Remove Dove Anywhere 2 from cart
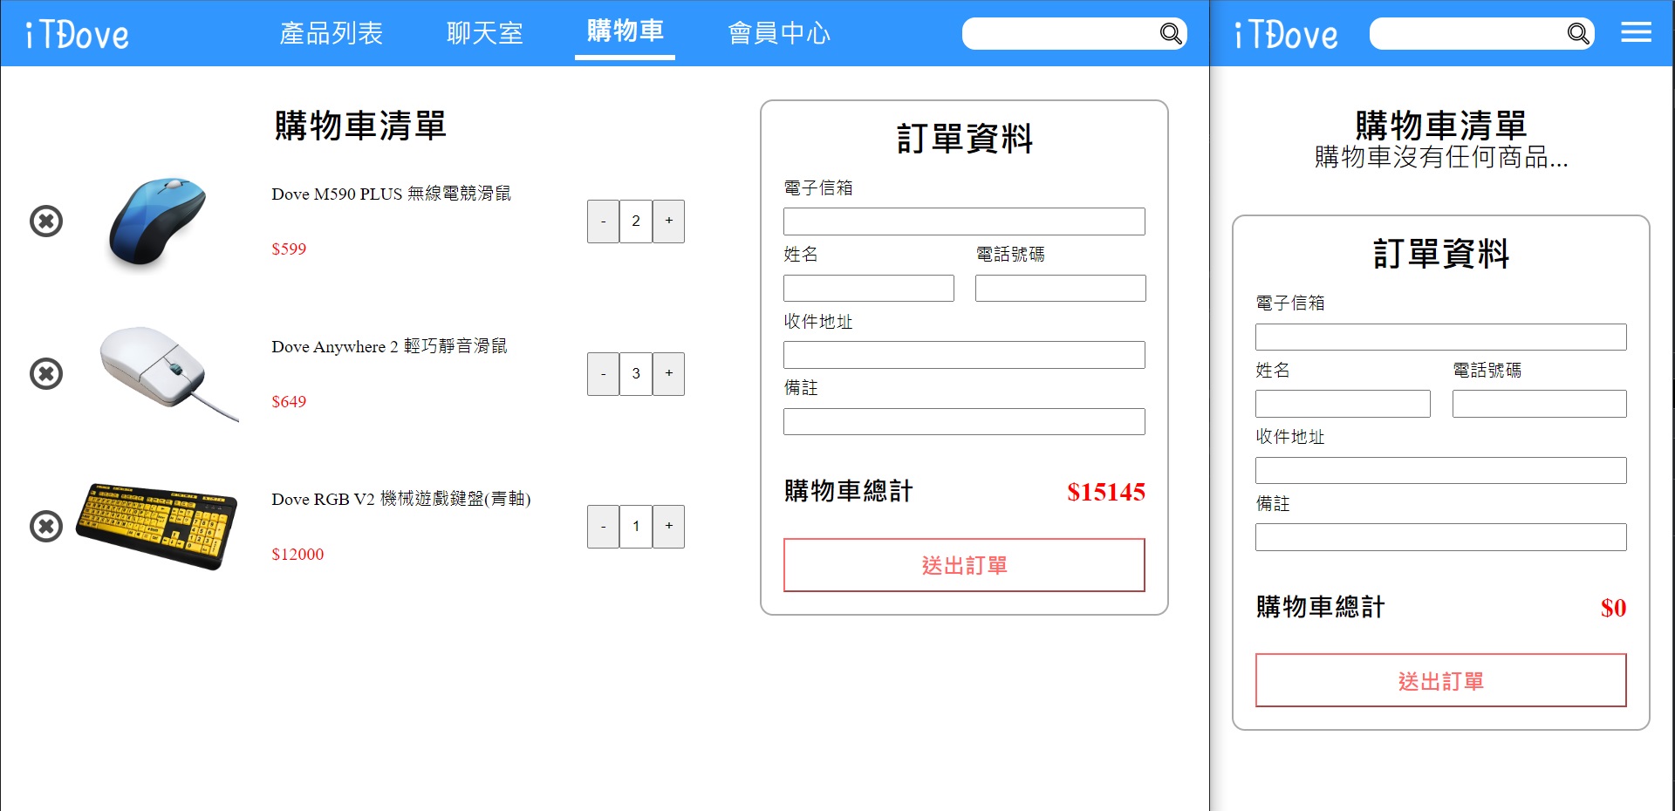The height and width of the screenshot is (811, 1675). pyautogui.click(x=45, y=373)
